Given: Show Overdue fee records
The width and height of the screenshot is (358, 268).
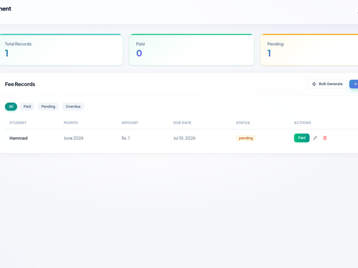Looking at the screenshot, I should click(x=73, y=106).
